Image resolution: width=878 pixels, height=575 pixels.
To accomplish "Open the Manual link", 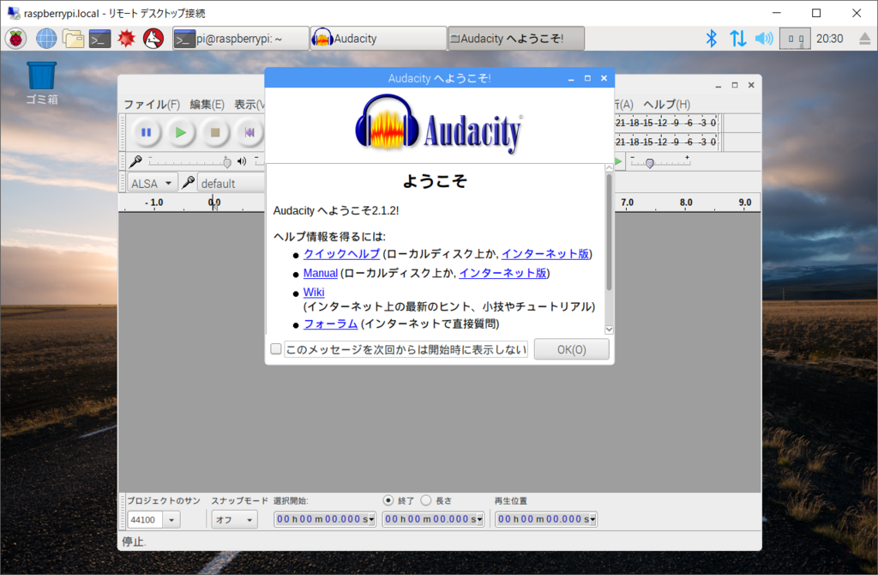I will (x=321, y=273).
